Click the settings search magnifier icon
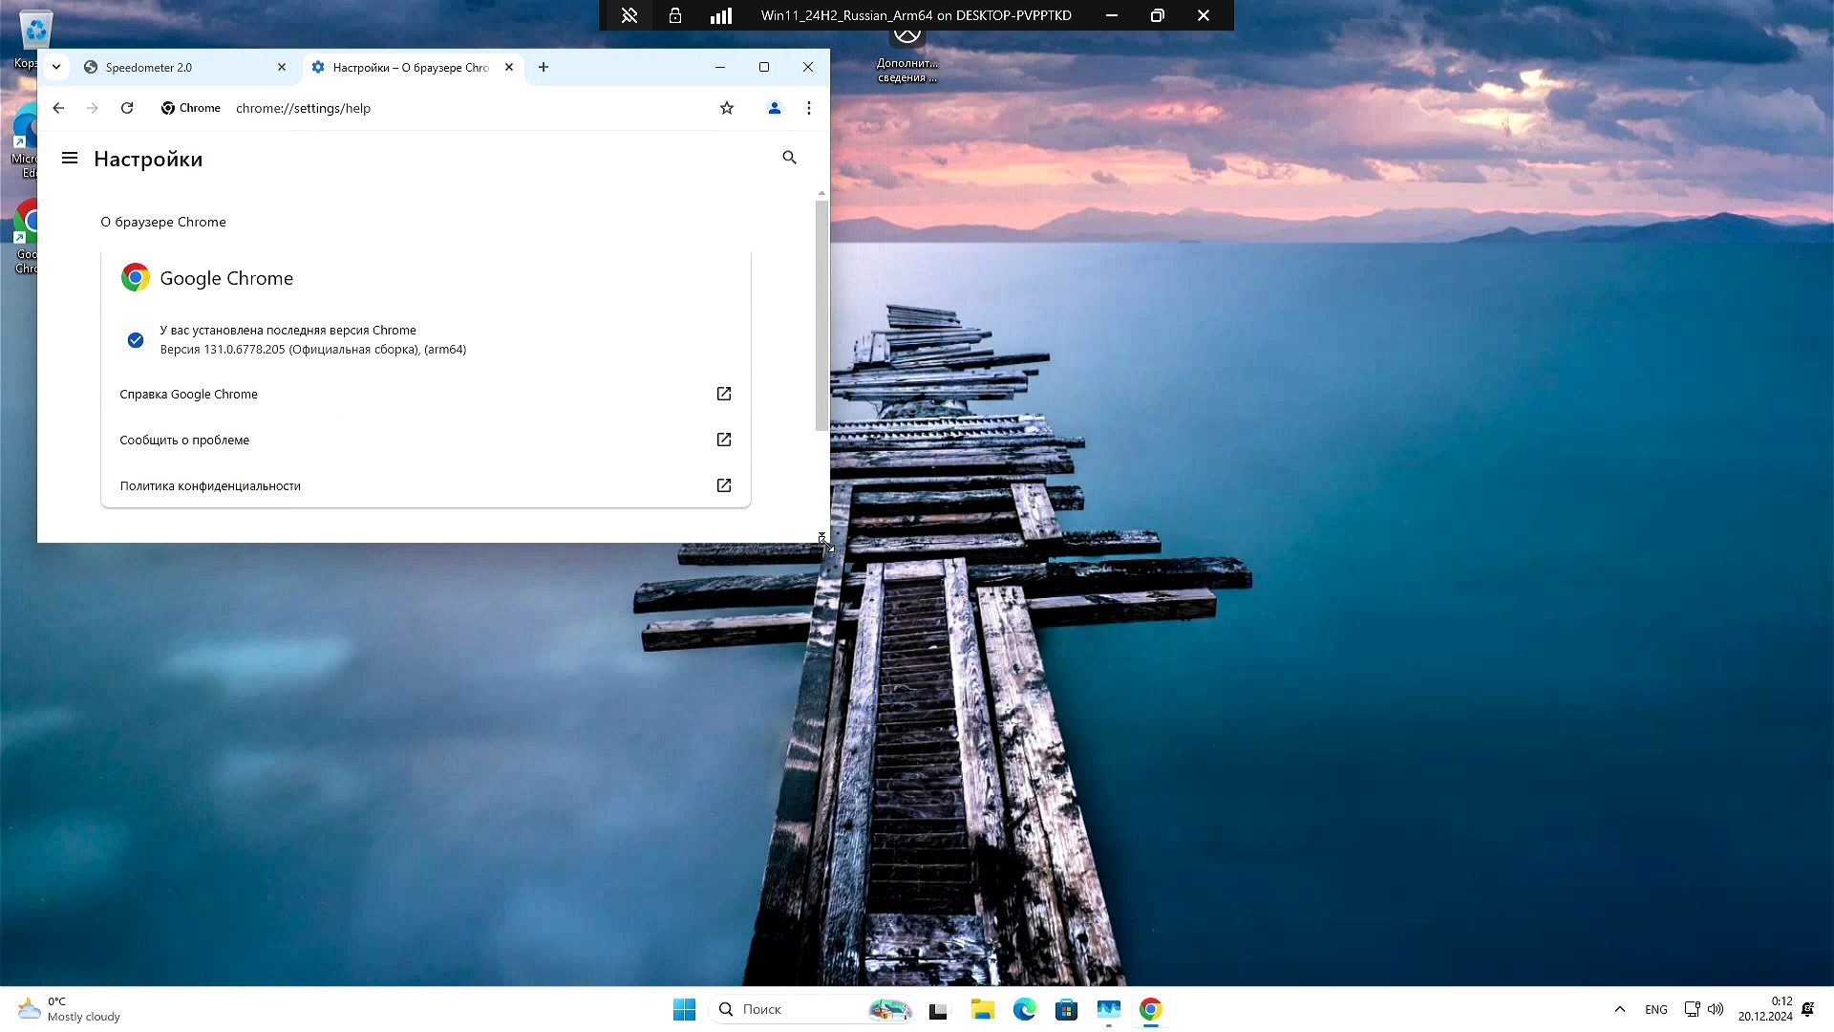The image size is (1834, 1032). (789, 158)
